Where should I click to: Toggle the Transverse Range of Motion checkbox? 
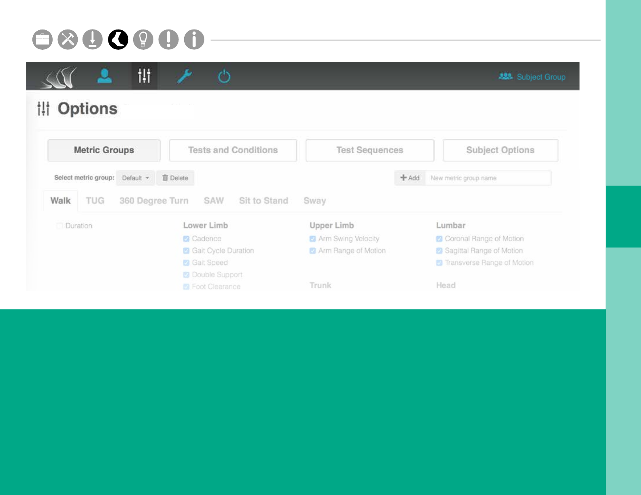[439, 263]
